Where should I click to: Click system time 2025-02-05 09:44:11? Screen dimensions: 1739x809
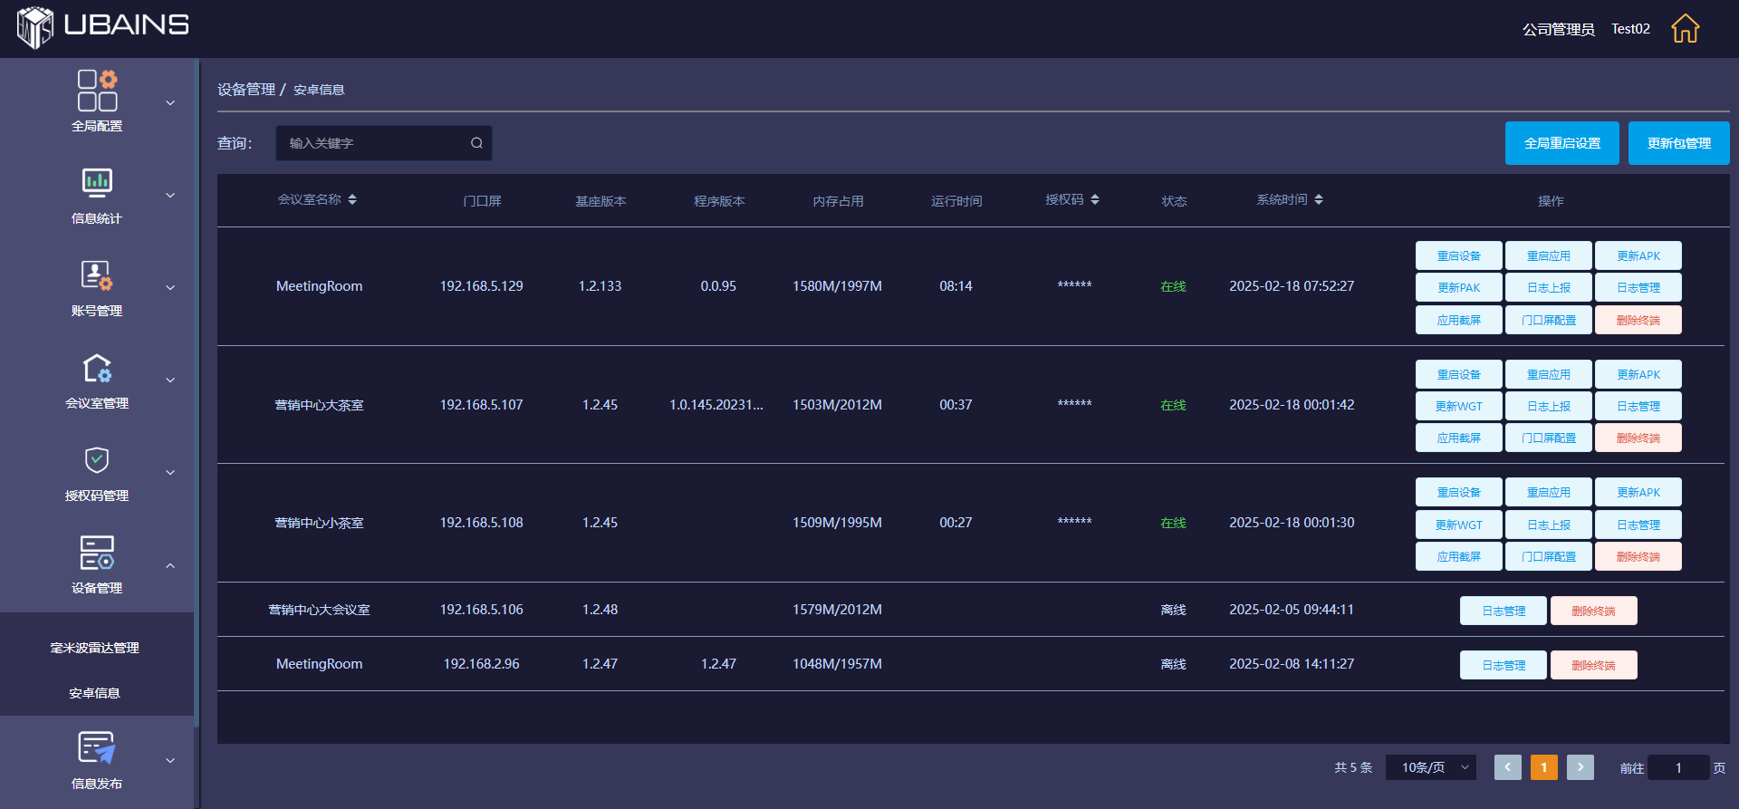point(1292,609)
